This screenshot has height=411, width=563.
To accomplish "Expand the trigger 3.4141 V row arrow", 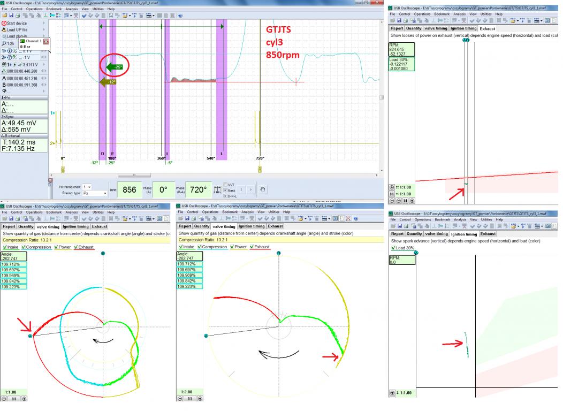I will pos(44,65).
